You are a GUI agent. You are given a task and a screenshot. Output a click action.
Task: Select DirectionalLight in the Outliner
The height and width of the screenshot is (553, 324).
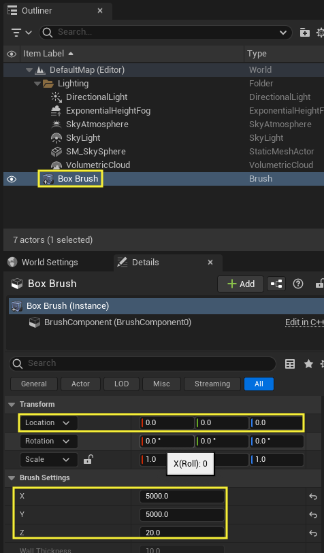97,97
